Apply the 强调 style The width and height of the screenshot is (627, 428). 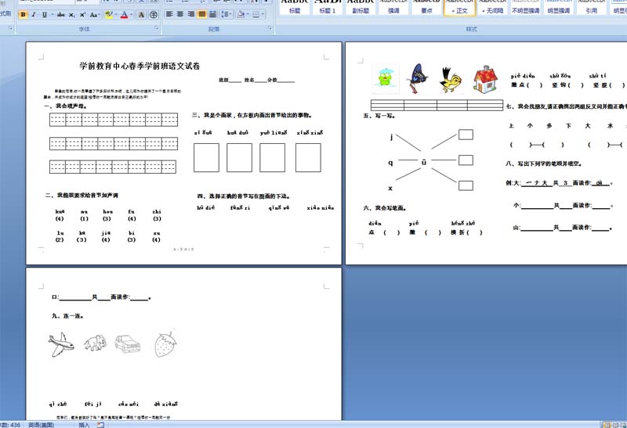click(393, 7)
